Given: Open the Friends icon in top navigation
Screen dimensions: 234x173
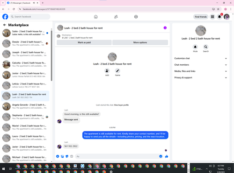Looking at the screenshot, I should (116, 17).
